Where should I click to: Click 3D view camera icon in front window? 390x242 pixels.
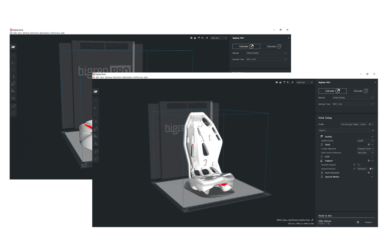coord(277,82)
